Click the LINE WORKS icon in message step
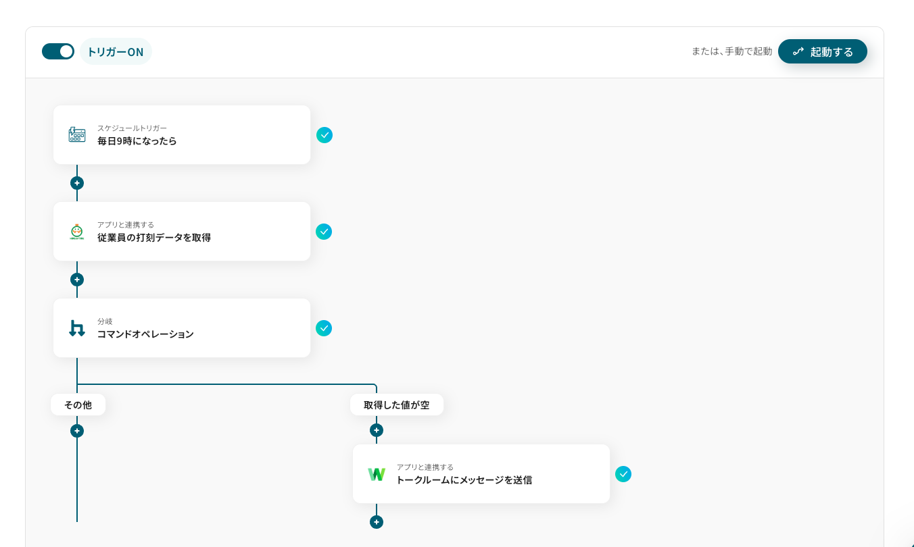Viewport: 914px width, 547px height. 377,474
